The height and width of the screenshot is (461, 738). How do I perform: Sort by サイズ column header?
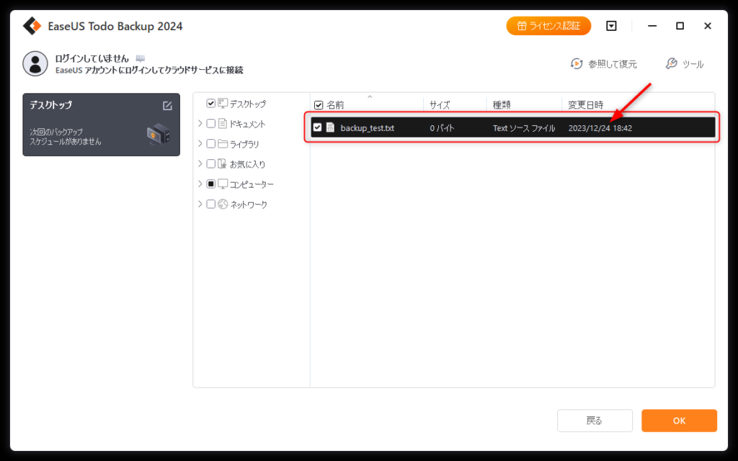click(x=440, y=105)
